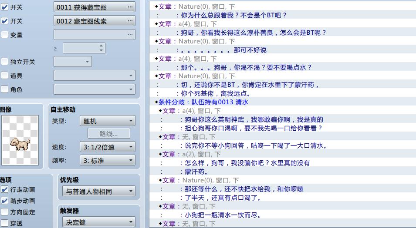This screenshot has height=228, width=416.
Task: Select the line 切，还说你不是BT
Action: 282,85
